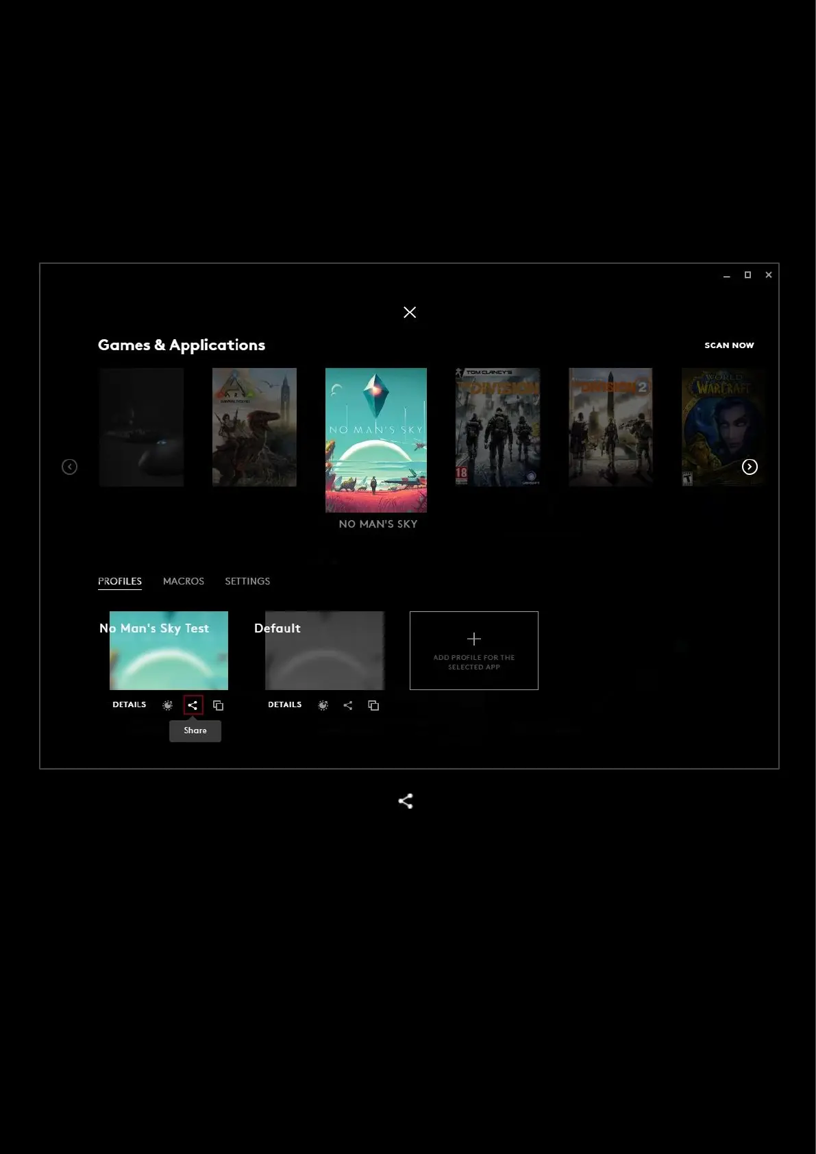Select the ARK Survival Evolved cover

pos(254,427)
